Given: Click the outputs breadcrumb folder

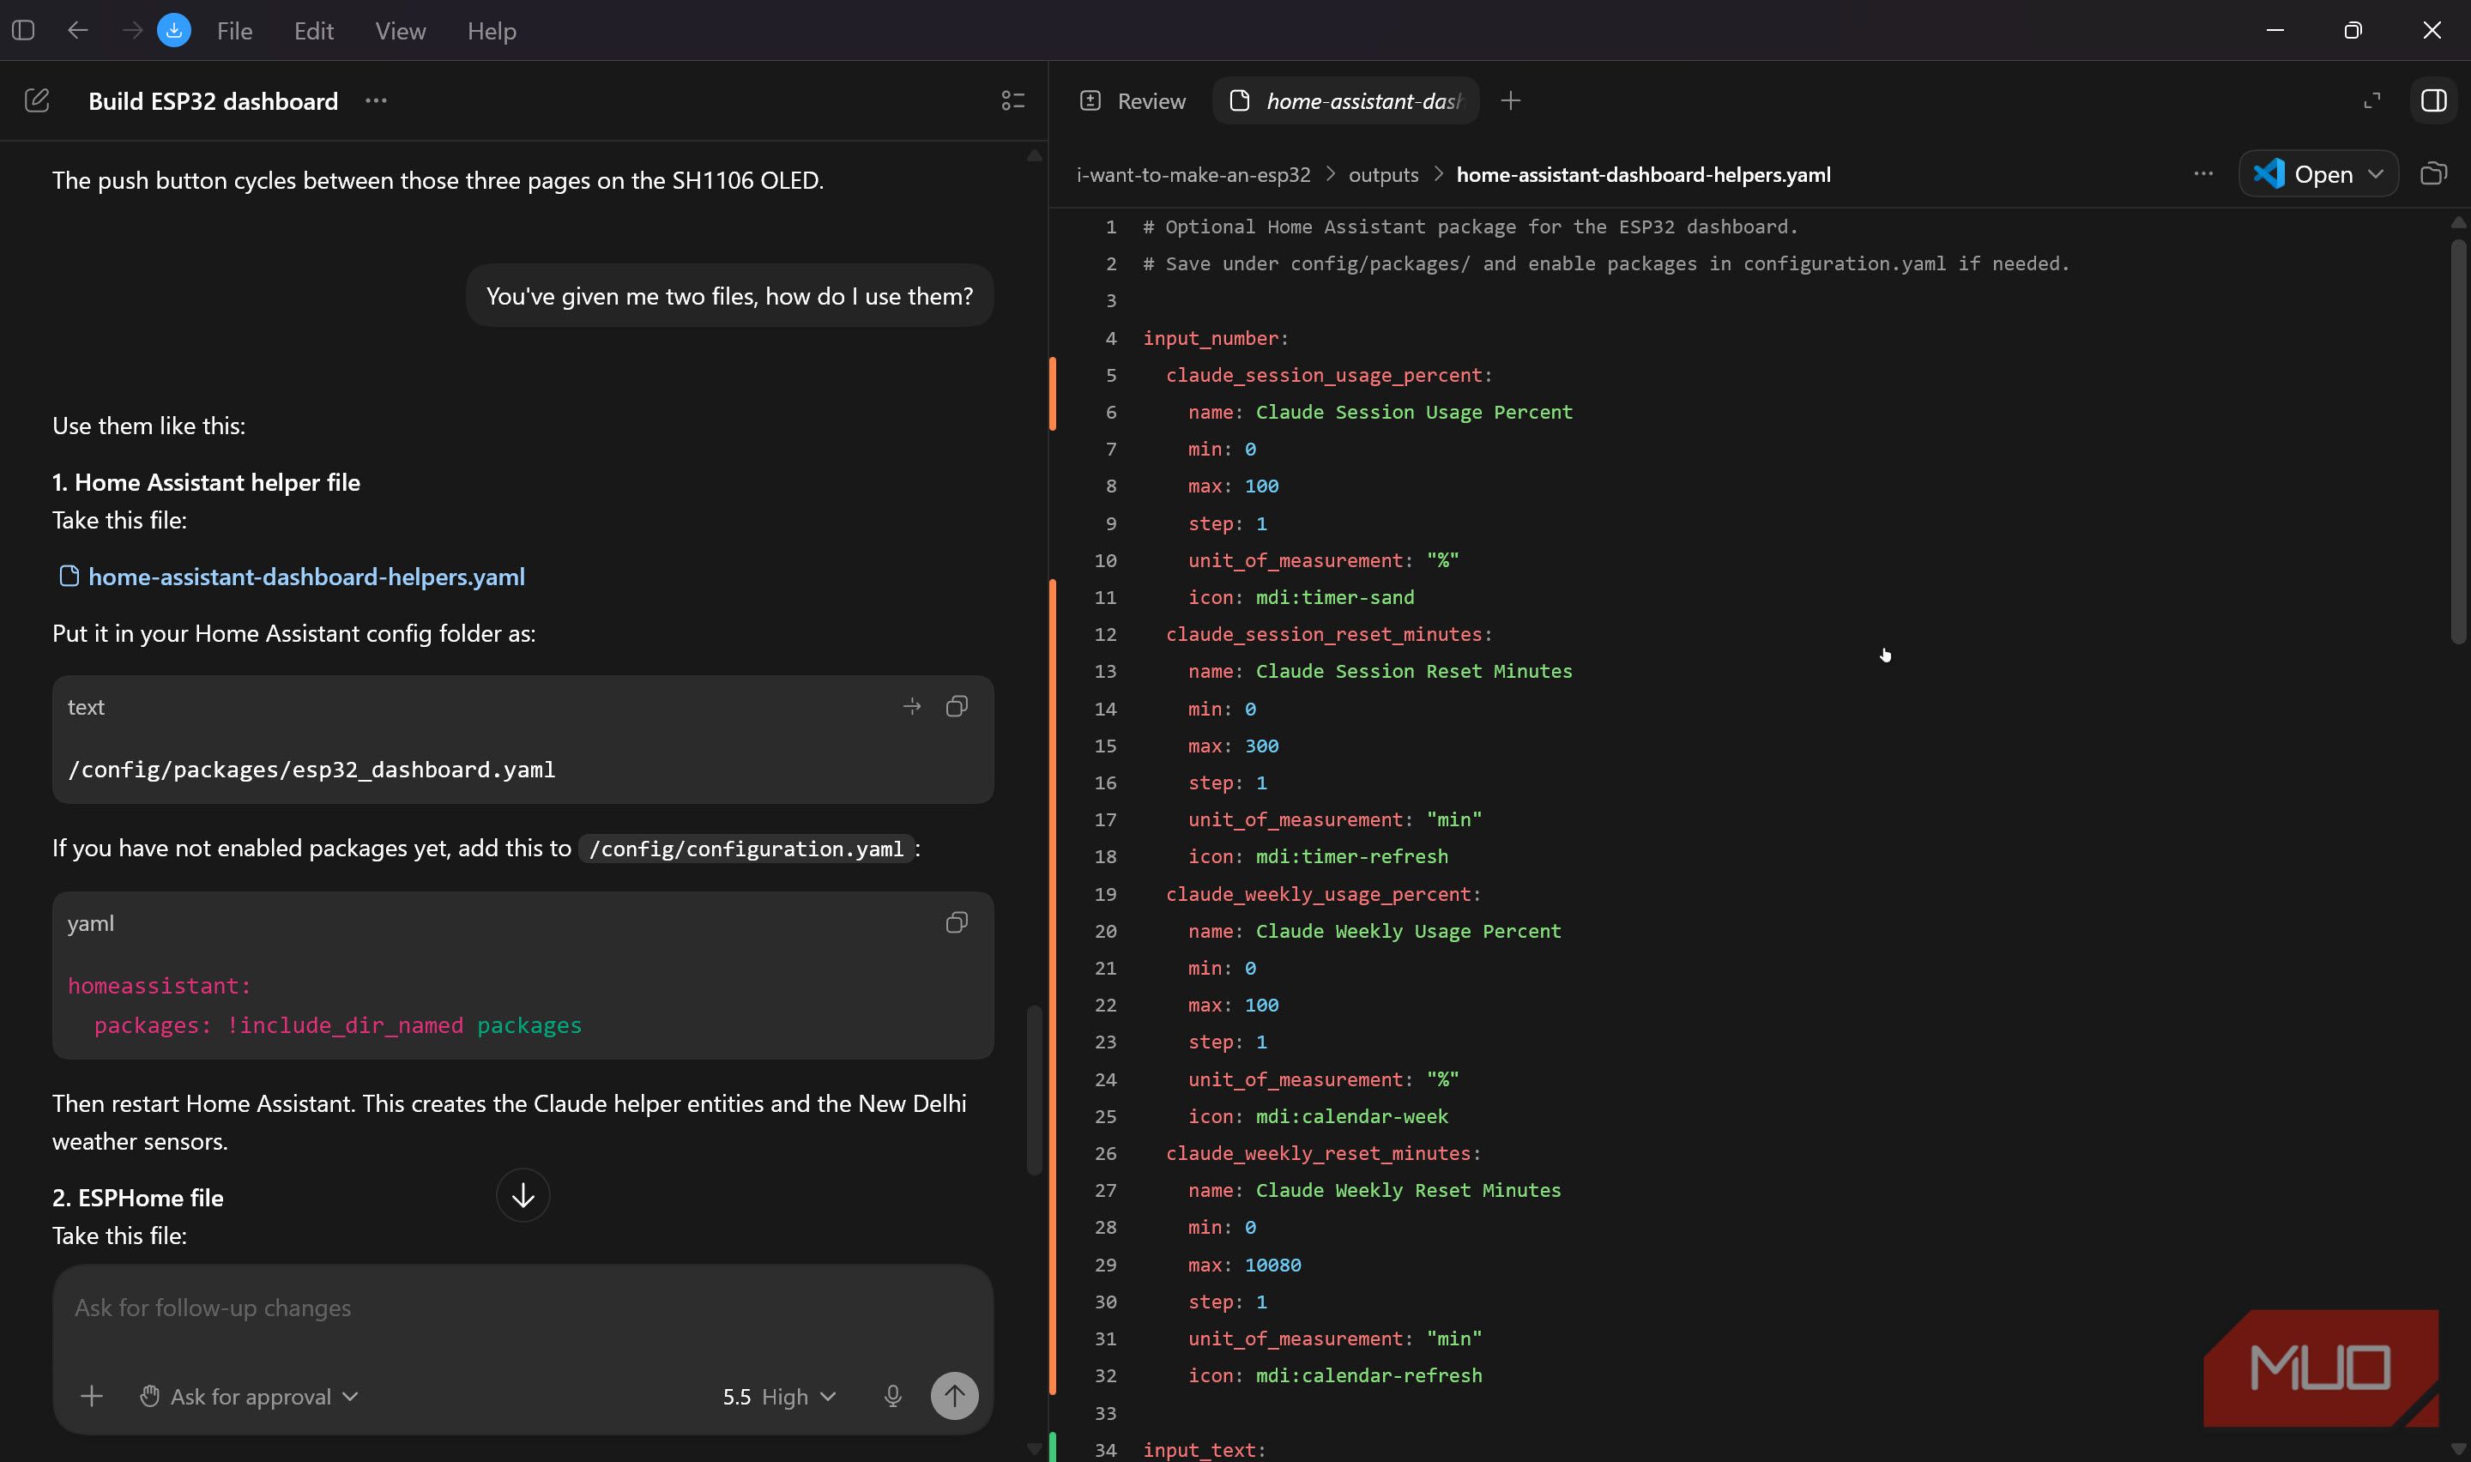Looking at the screenshot, I should pos(1383,174).
